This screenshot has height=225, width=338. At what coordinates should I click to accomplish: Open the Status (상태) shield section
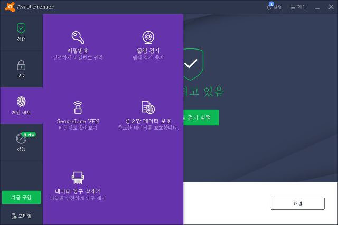21,32
